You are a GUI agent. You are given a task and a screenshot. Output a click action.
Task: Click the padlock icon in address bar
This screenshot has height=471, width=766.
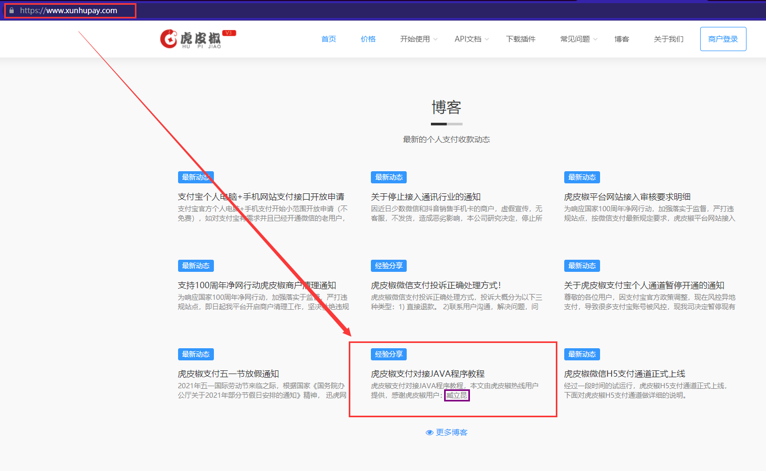tap(12, 11)
